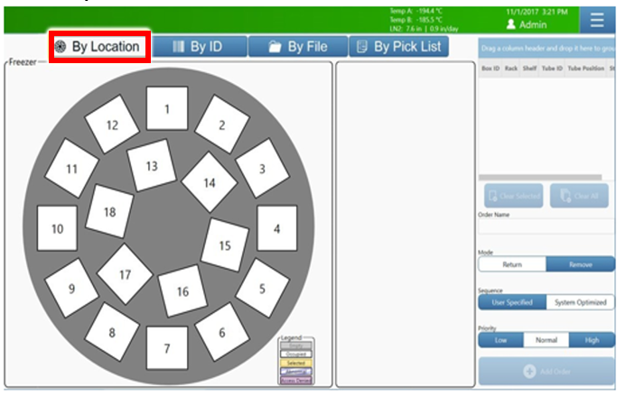626x396 pixels.
Task: Select rack 1 in the freezer map
Action: [x=167, y=109]
